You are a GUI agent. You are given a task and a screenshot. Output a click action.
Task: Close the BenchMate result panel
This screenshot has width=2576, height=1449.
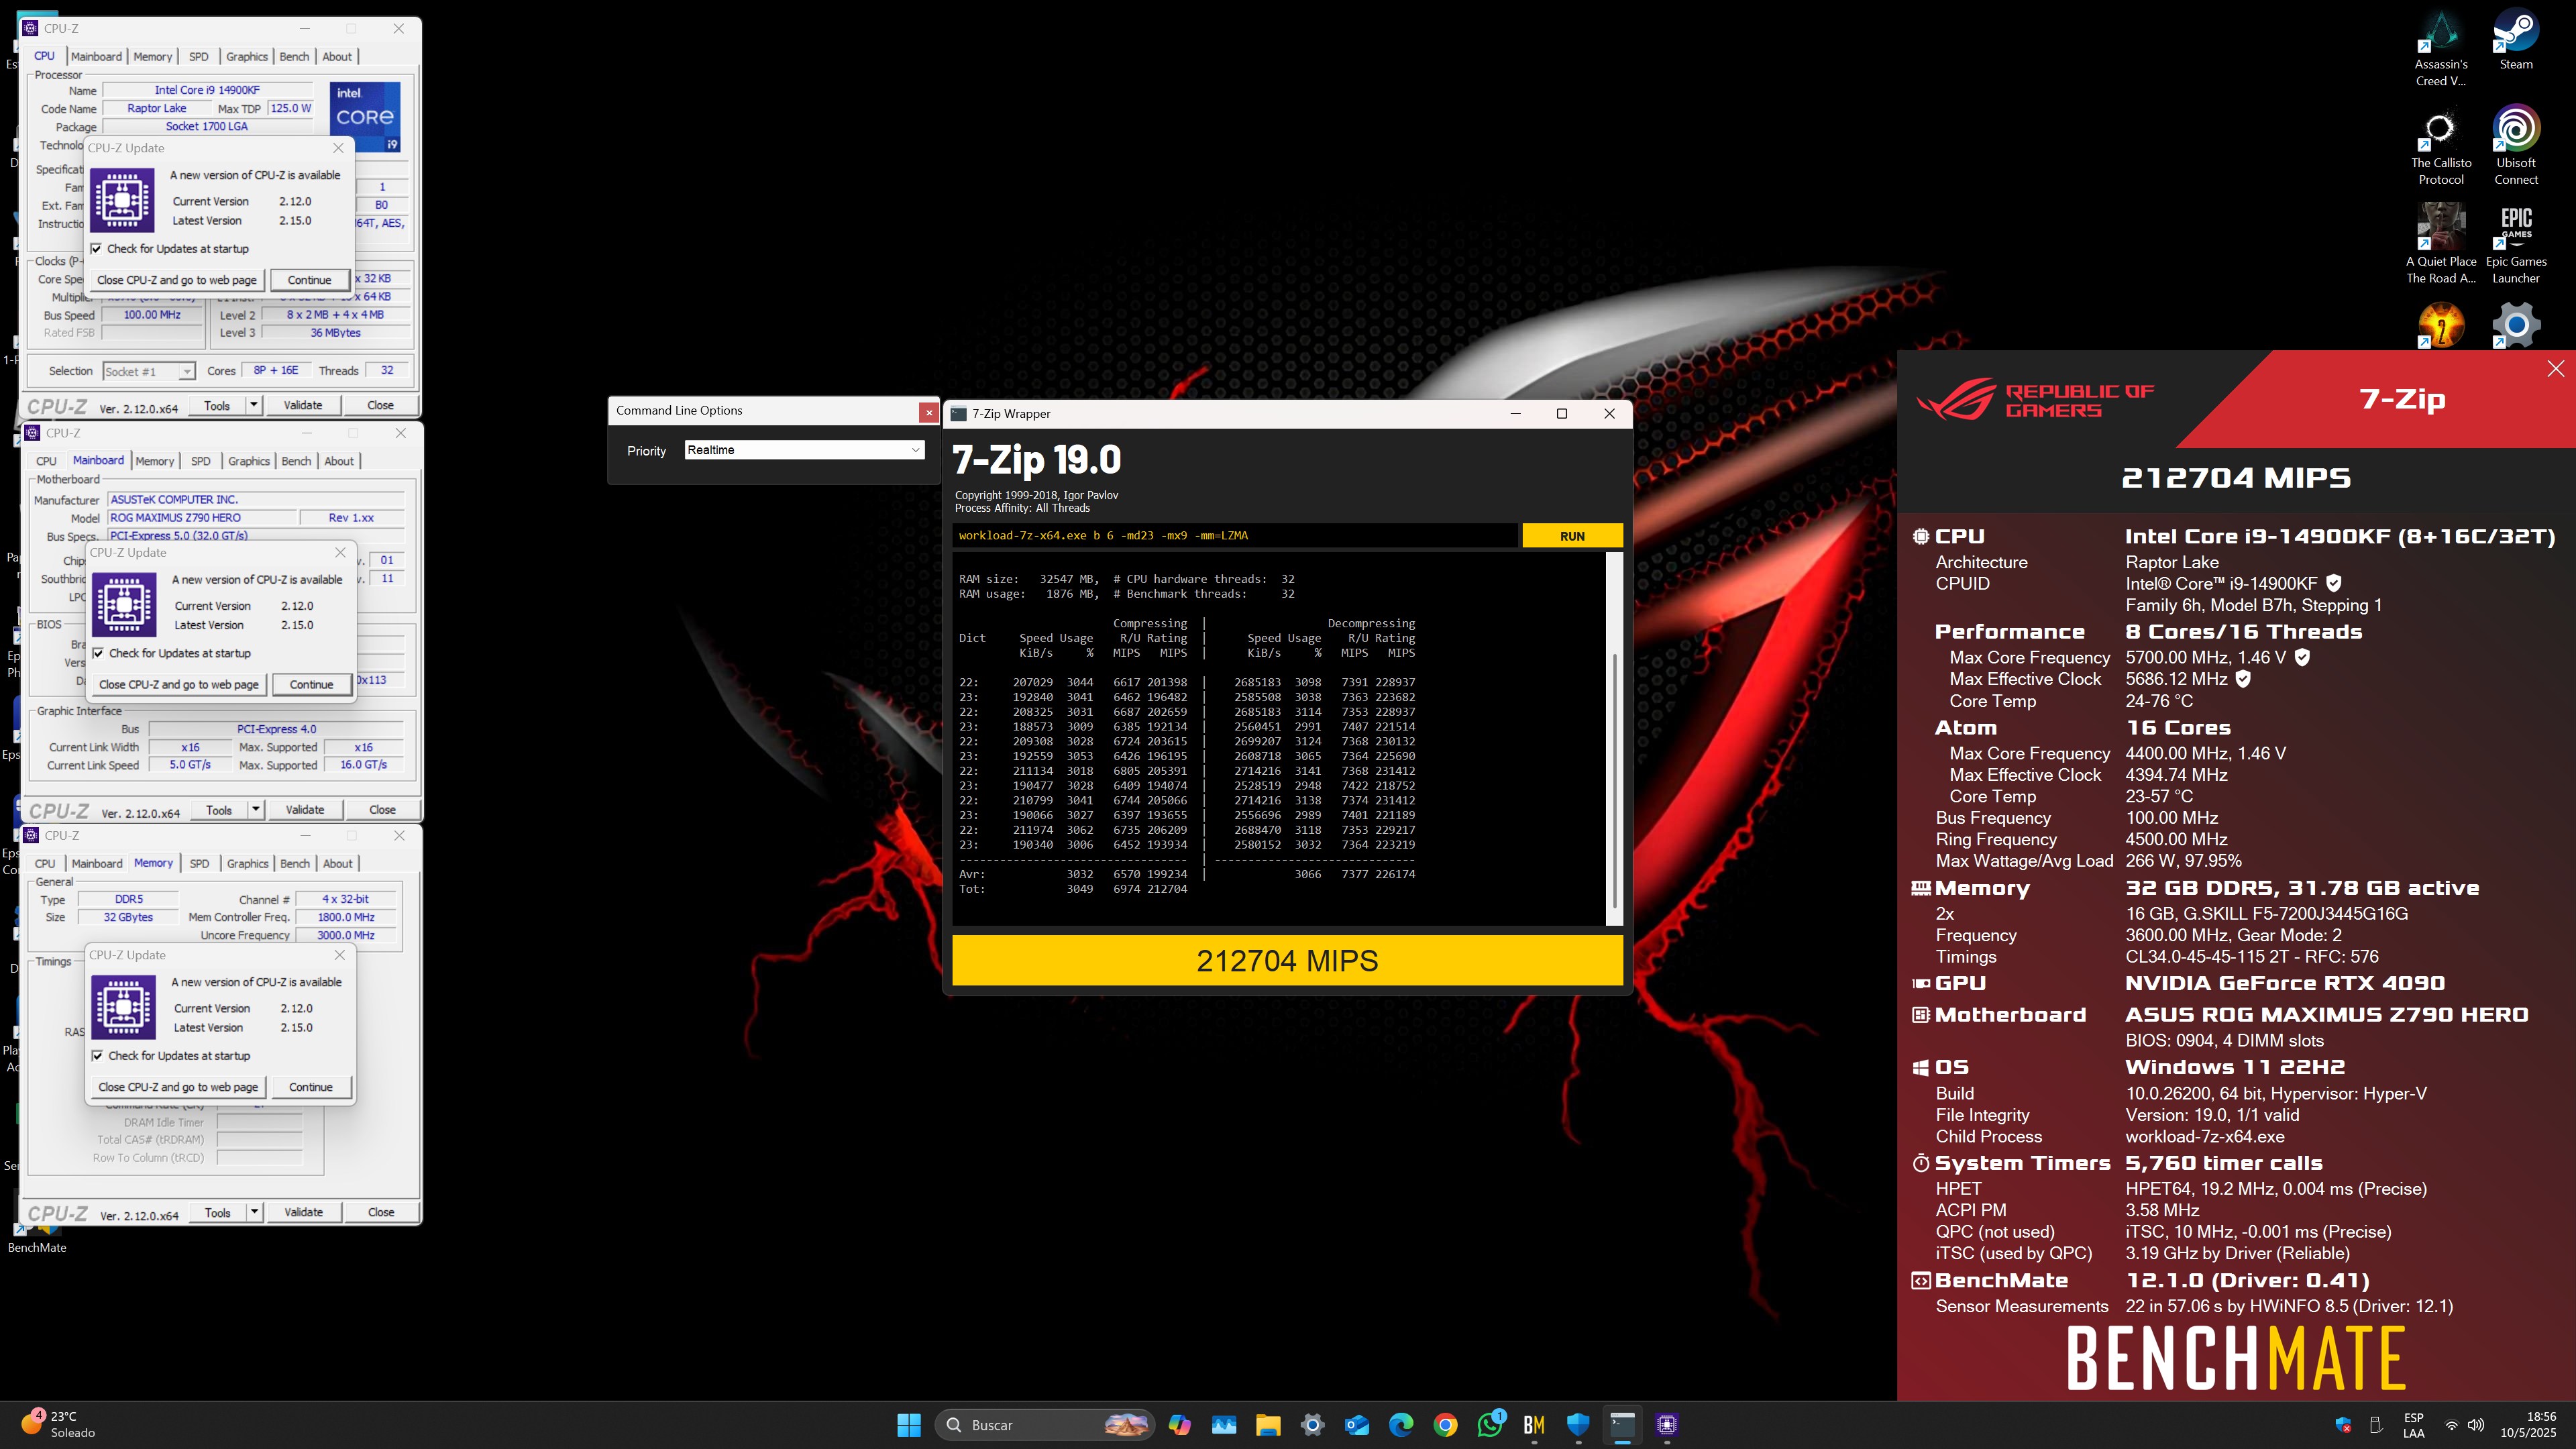[2555, 369]
